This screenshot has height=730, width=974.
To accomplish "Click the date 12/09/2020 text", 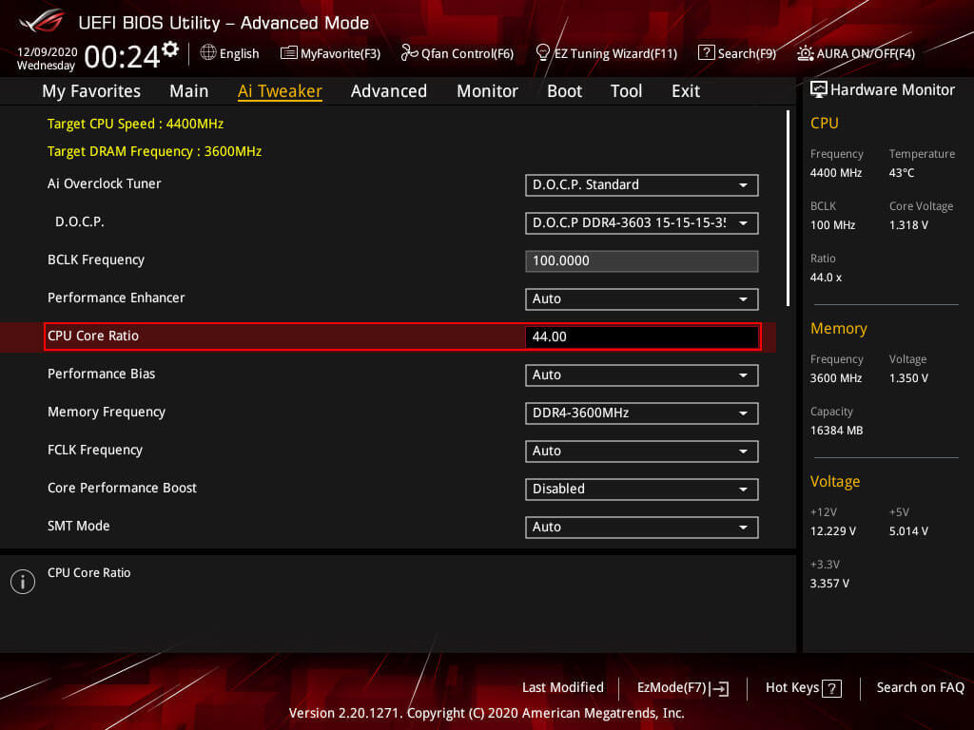I will [48, 52].
